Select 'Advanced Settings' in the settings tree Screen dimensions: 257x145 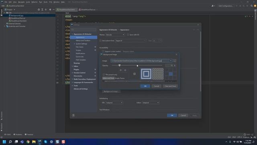[x=81, y=89]
